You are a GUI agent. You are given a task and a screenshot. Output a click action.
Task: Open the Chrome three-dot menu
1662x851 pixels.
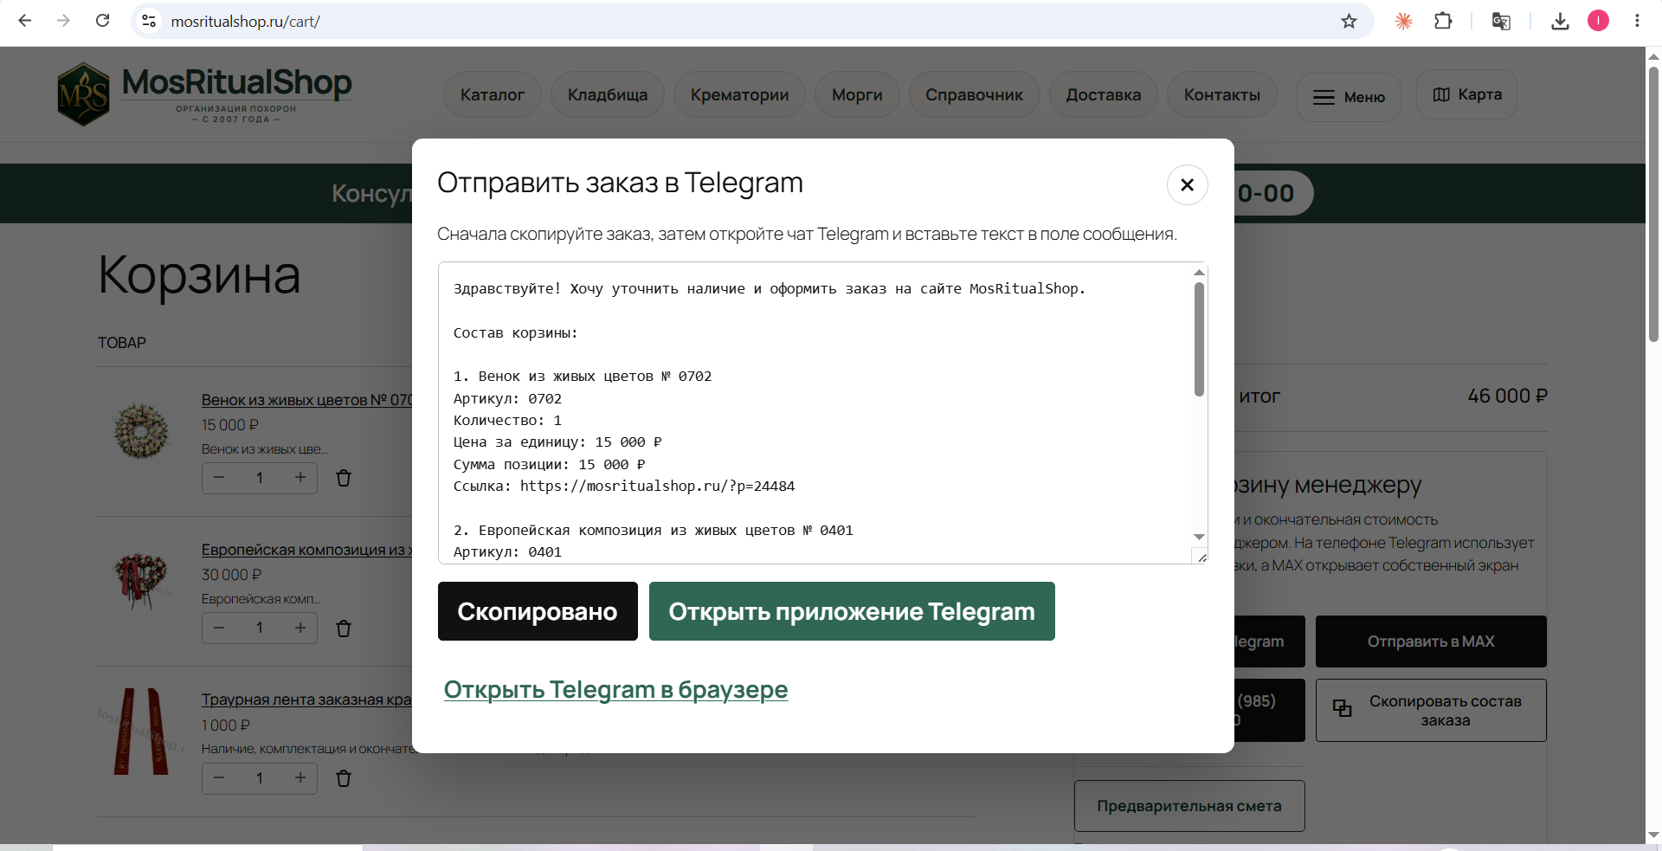1637,21
